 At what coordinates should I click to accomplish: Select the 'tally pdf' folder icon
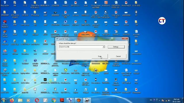35,33
